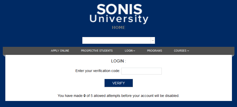Click the SONIS University logo
Image resolution: width=237 pixels, height=107 pixels.
(x=118, y=14)
